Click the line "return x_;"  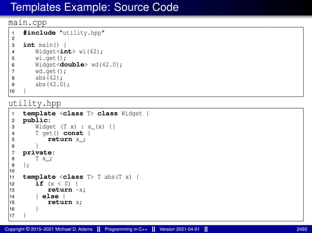coord(67,139)
